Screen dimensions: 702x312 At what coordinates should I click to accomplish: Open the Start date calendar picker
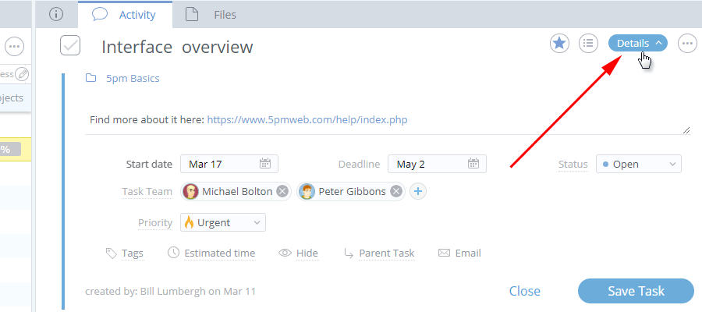click(x=265, y=164)
